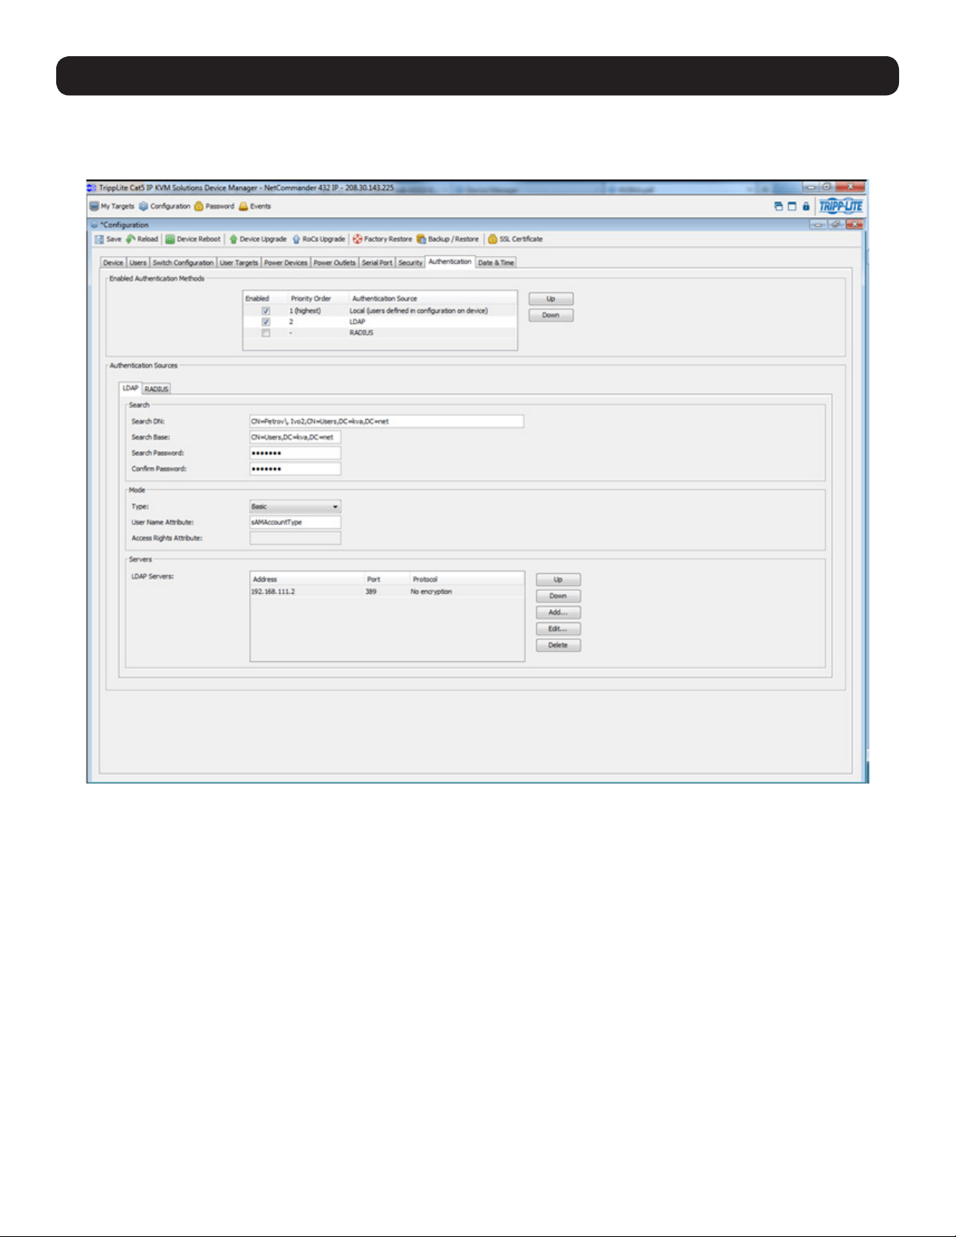Click the cascade windows icon near the logo
This screenshot has width=956, height=1237.
point(778,207)
